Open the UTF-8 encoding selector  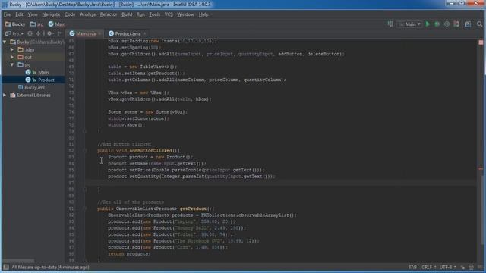pos(448,267)
